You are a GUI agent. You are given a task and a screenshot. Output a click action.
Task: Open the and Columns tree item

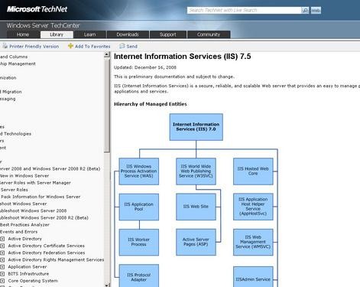pyautogui.click(x=14, y=57)
